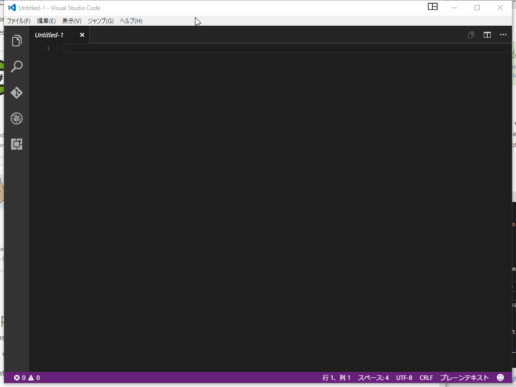Split the editor with split icon
Screen dimensions: 516x387
pyautogui.click(x=487, y=35)
